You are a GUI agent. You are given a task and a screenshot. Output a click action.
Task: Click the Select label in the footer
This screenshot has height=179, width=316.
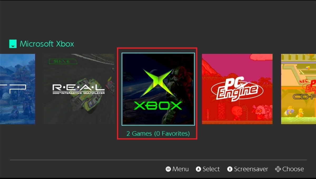coord(211,169)
